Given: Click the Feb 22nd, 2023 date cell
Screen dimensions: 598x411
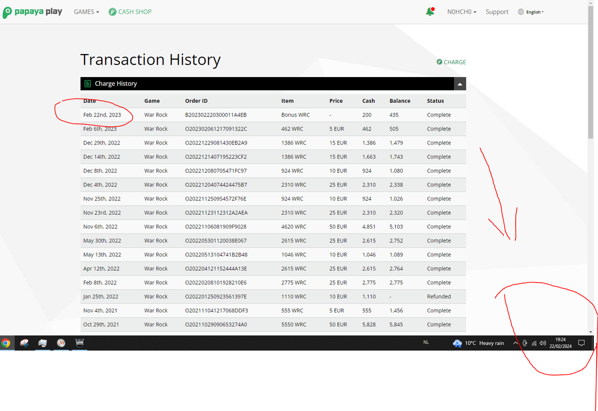Looking at the screenshot, I should (102, 115).
